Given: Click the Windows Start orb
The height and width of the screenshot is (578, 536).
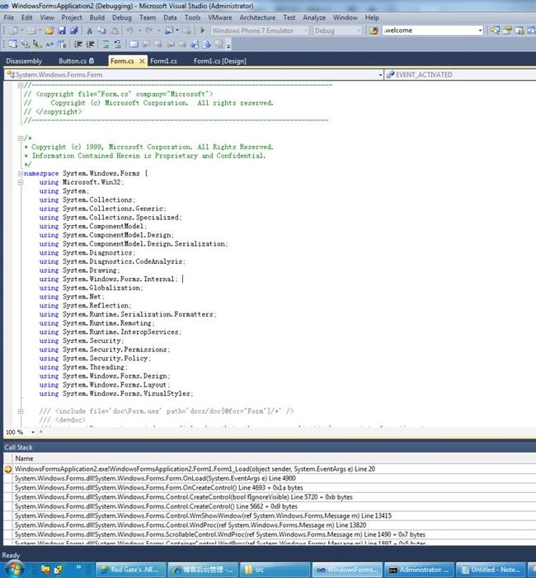Looking at the screenshot, I should pyautogui.click(x=14, y=569).
